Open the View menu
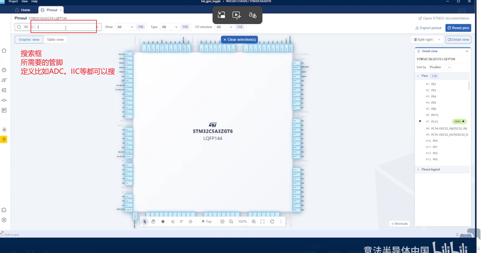Image resolution: width=483 pixels, height=253 pixels. pos(25,1)
